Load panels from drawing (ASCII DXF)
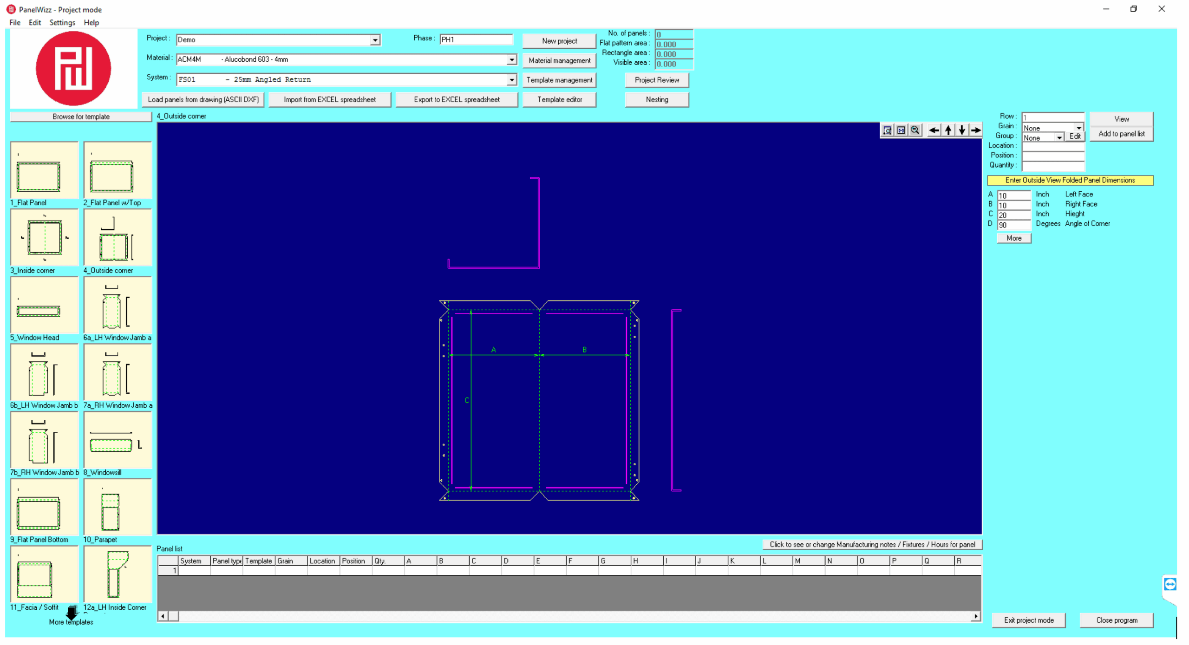The width and height of the screenshot is (1189, 645). (203, 99)
